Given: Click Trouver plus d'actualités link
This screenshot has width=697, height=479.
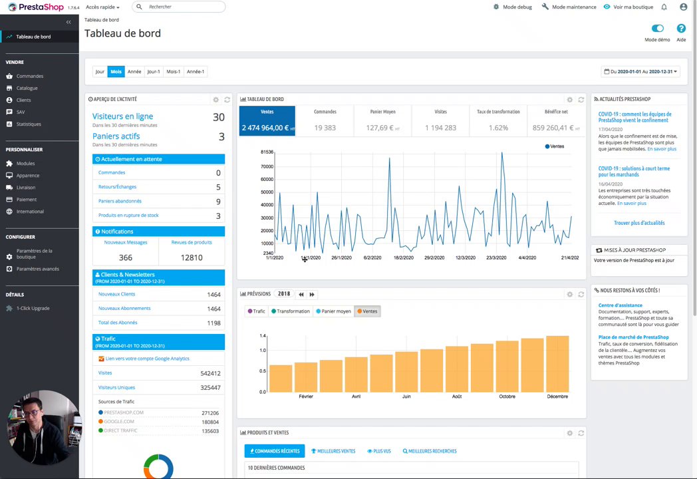Looking at the screenshot, I should pos(639,223).
